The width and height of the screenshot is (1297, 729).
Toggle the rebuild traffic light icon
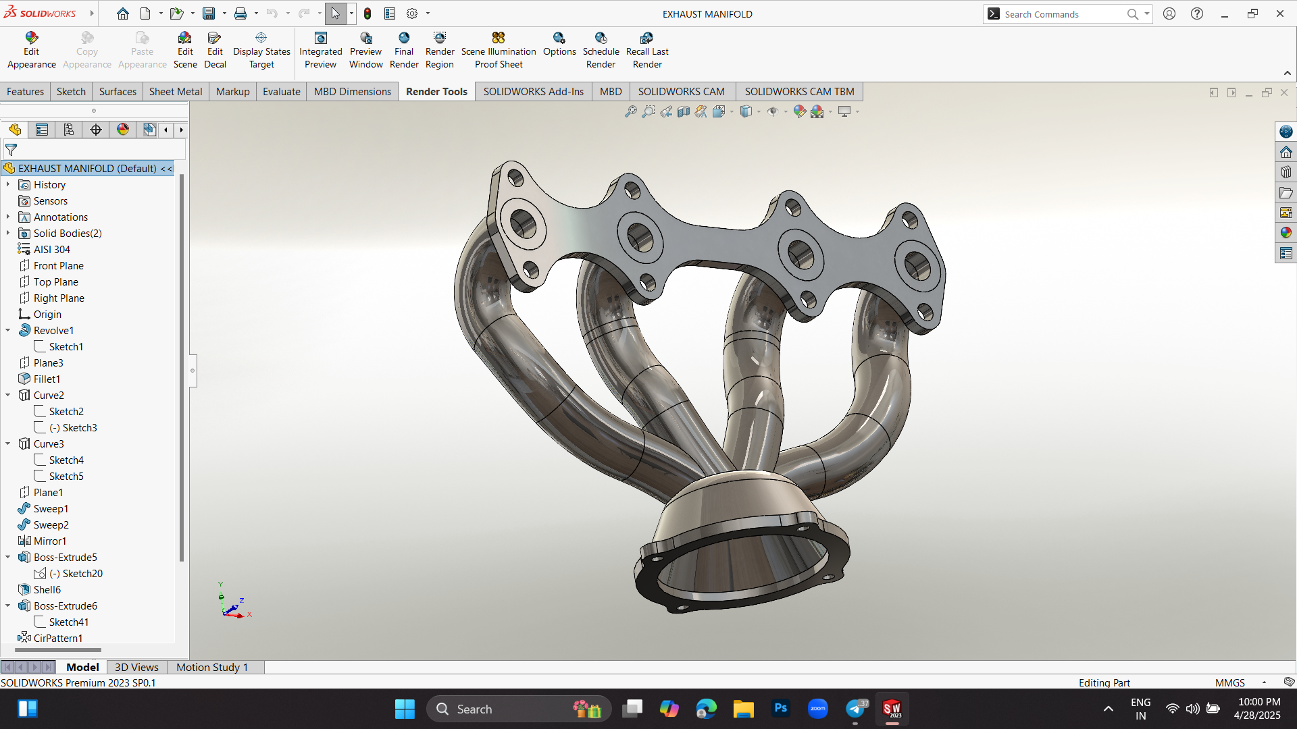coord(367,13)
